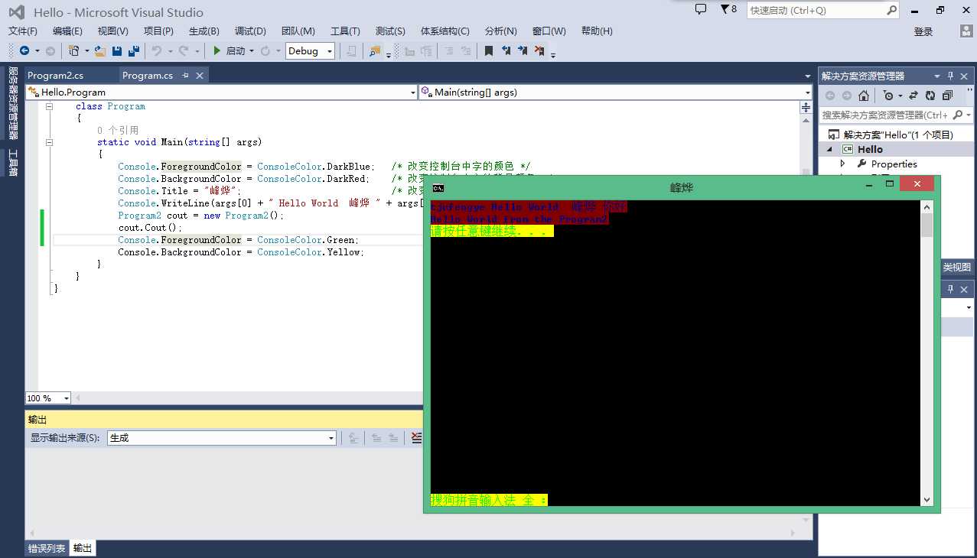Image resolution: width=977 pixels, height=558 pixels.
Task: Collapse the Hello project node
Action: 829,150
